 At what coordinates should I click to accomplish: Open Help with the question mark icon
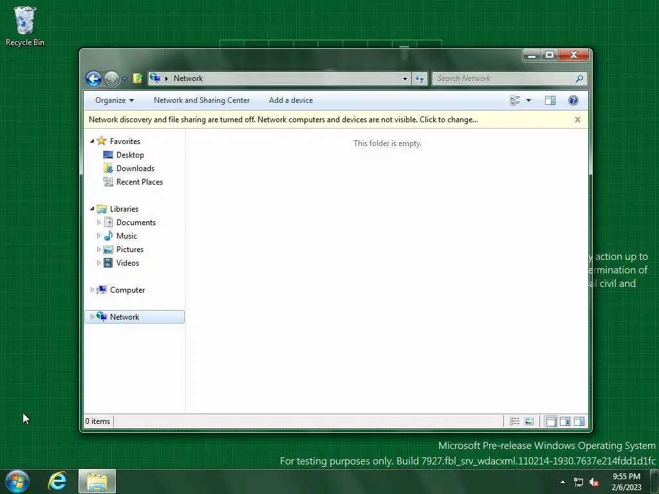click(x=573, y=100)
